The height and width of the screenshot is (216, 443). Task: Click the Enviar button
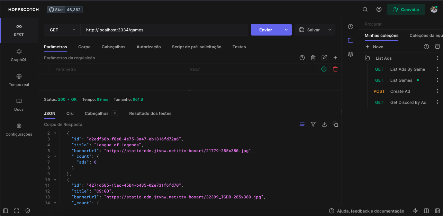coord(266,30)
